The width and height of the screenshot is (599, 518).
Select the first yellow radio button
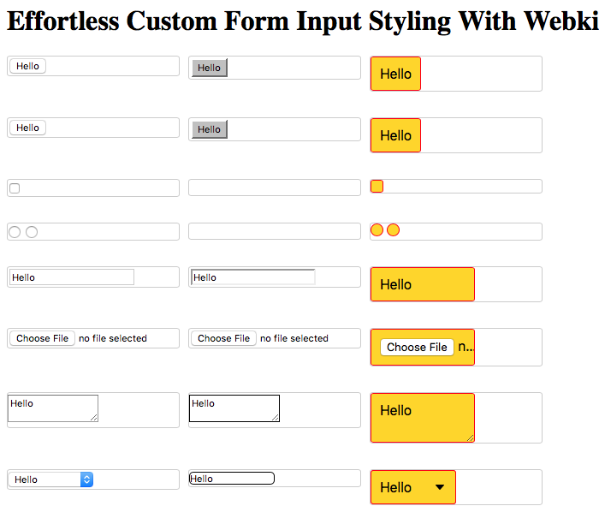pyautogui.click(x=377, y=229)
